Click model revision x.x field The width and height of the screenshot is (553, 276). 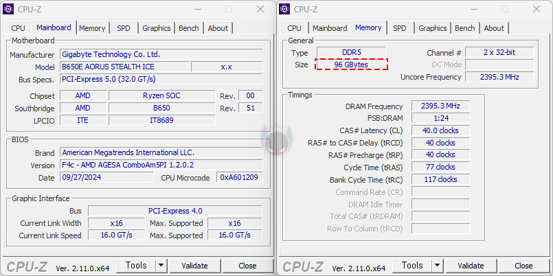point(227,67)
